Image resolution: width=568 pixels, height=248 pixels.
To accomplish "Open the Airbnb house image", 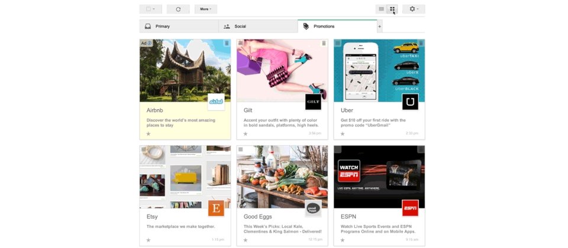I will (x=185, y=70).
